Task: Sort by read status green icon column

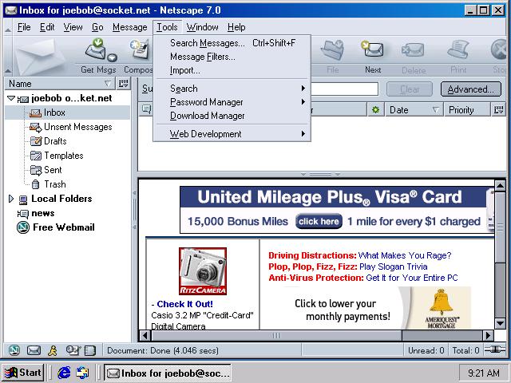Action: pos(376,110)
